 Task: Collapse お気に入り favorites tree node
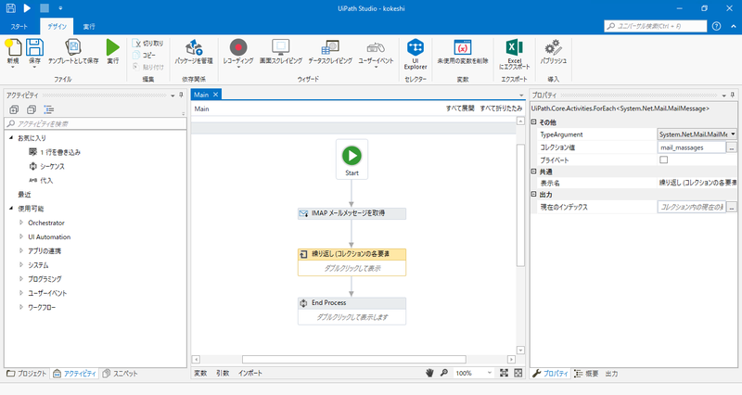pyautogui.click(x=11, y=137)
